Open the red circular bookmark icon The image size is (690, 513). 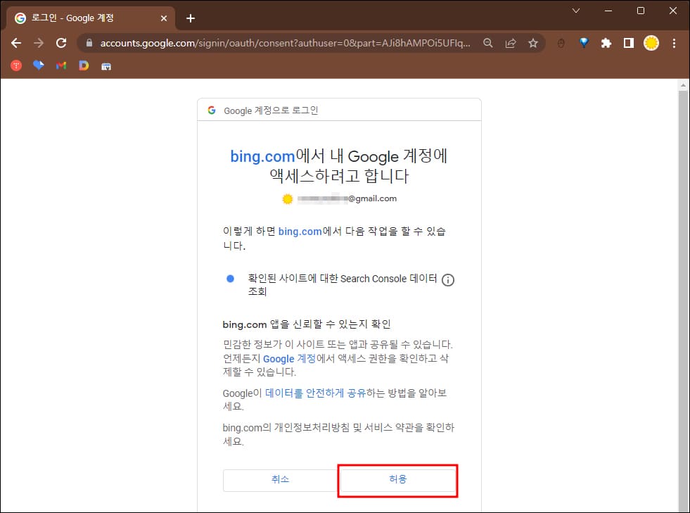(x=16, y=65)
